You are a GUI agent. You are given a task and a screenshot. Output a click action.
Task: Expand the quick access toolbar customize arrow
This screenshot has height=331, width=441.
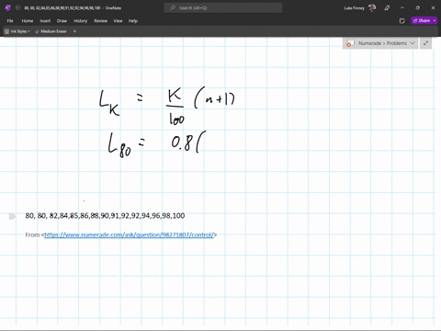point(74,31)
